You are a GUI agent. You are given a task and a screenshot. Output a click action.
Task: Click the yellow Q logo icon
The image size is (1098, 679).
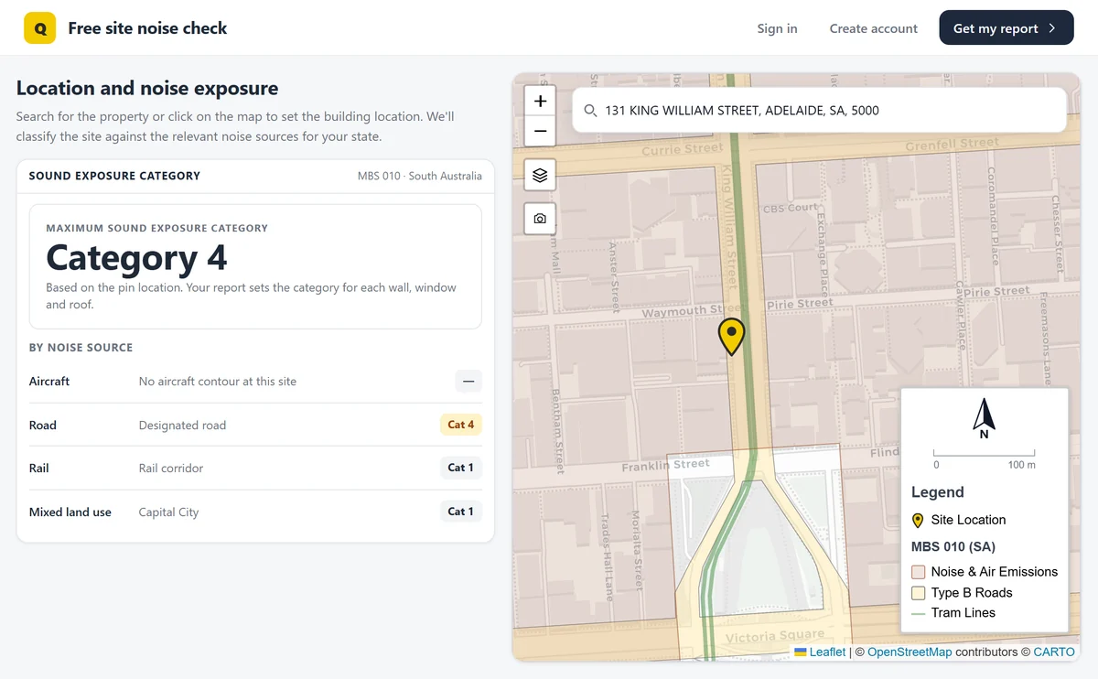pos(40,28)
